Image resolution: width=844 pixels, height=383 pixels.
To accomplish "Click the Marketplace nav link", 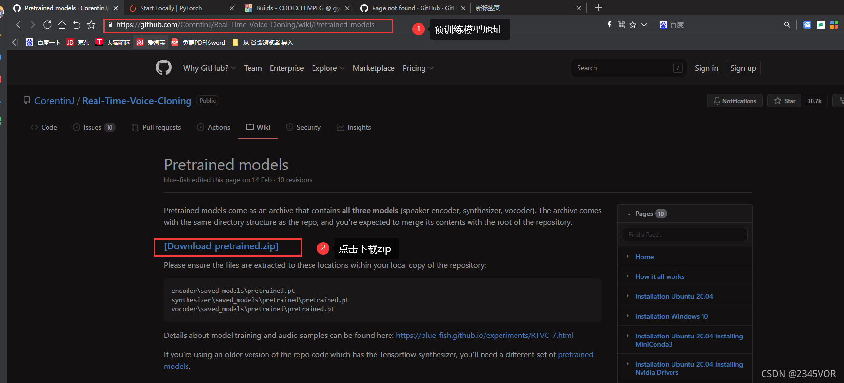I will [374, 68].
